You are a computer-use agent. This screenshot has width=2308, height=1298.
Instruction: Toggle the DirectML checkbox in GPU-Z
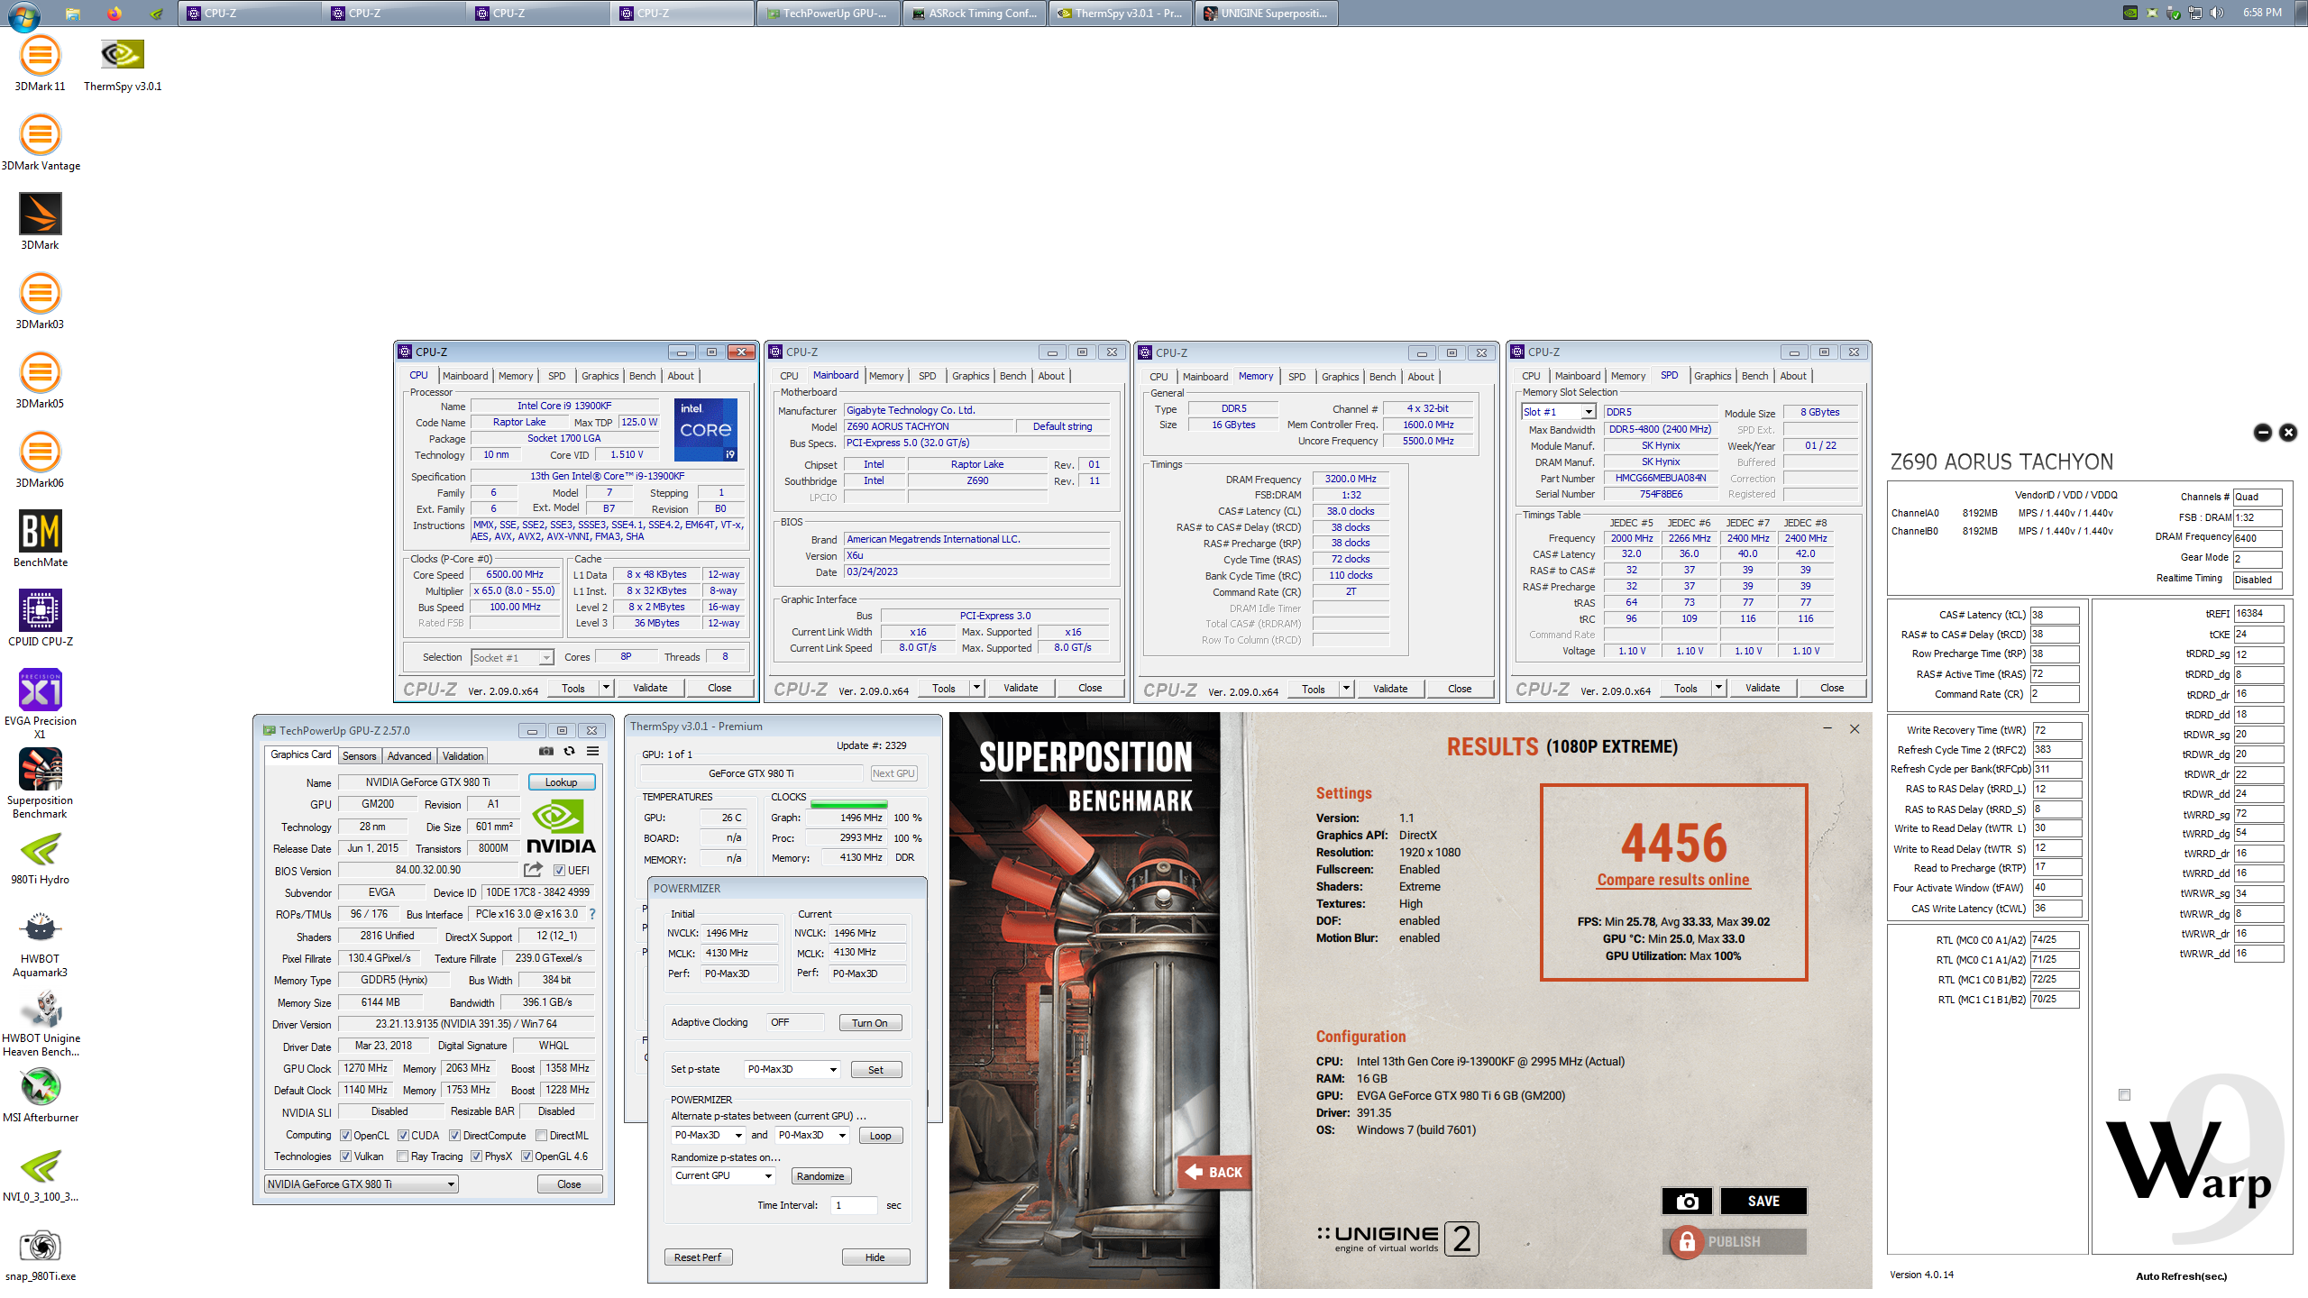click(x=541, y=1136)
